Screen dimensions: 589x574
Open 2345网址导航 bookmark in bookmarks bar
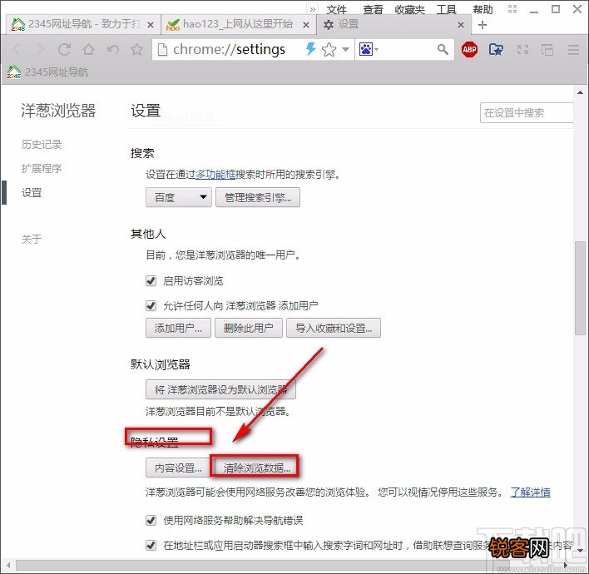pyautogui.click(x=47, y=72)
